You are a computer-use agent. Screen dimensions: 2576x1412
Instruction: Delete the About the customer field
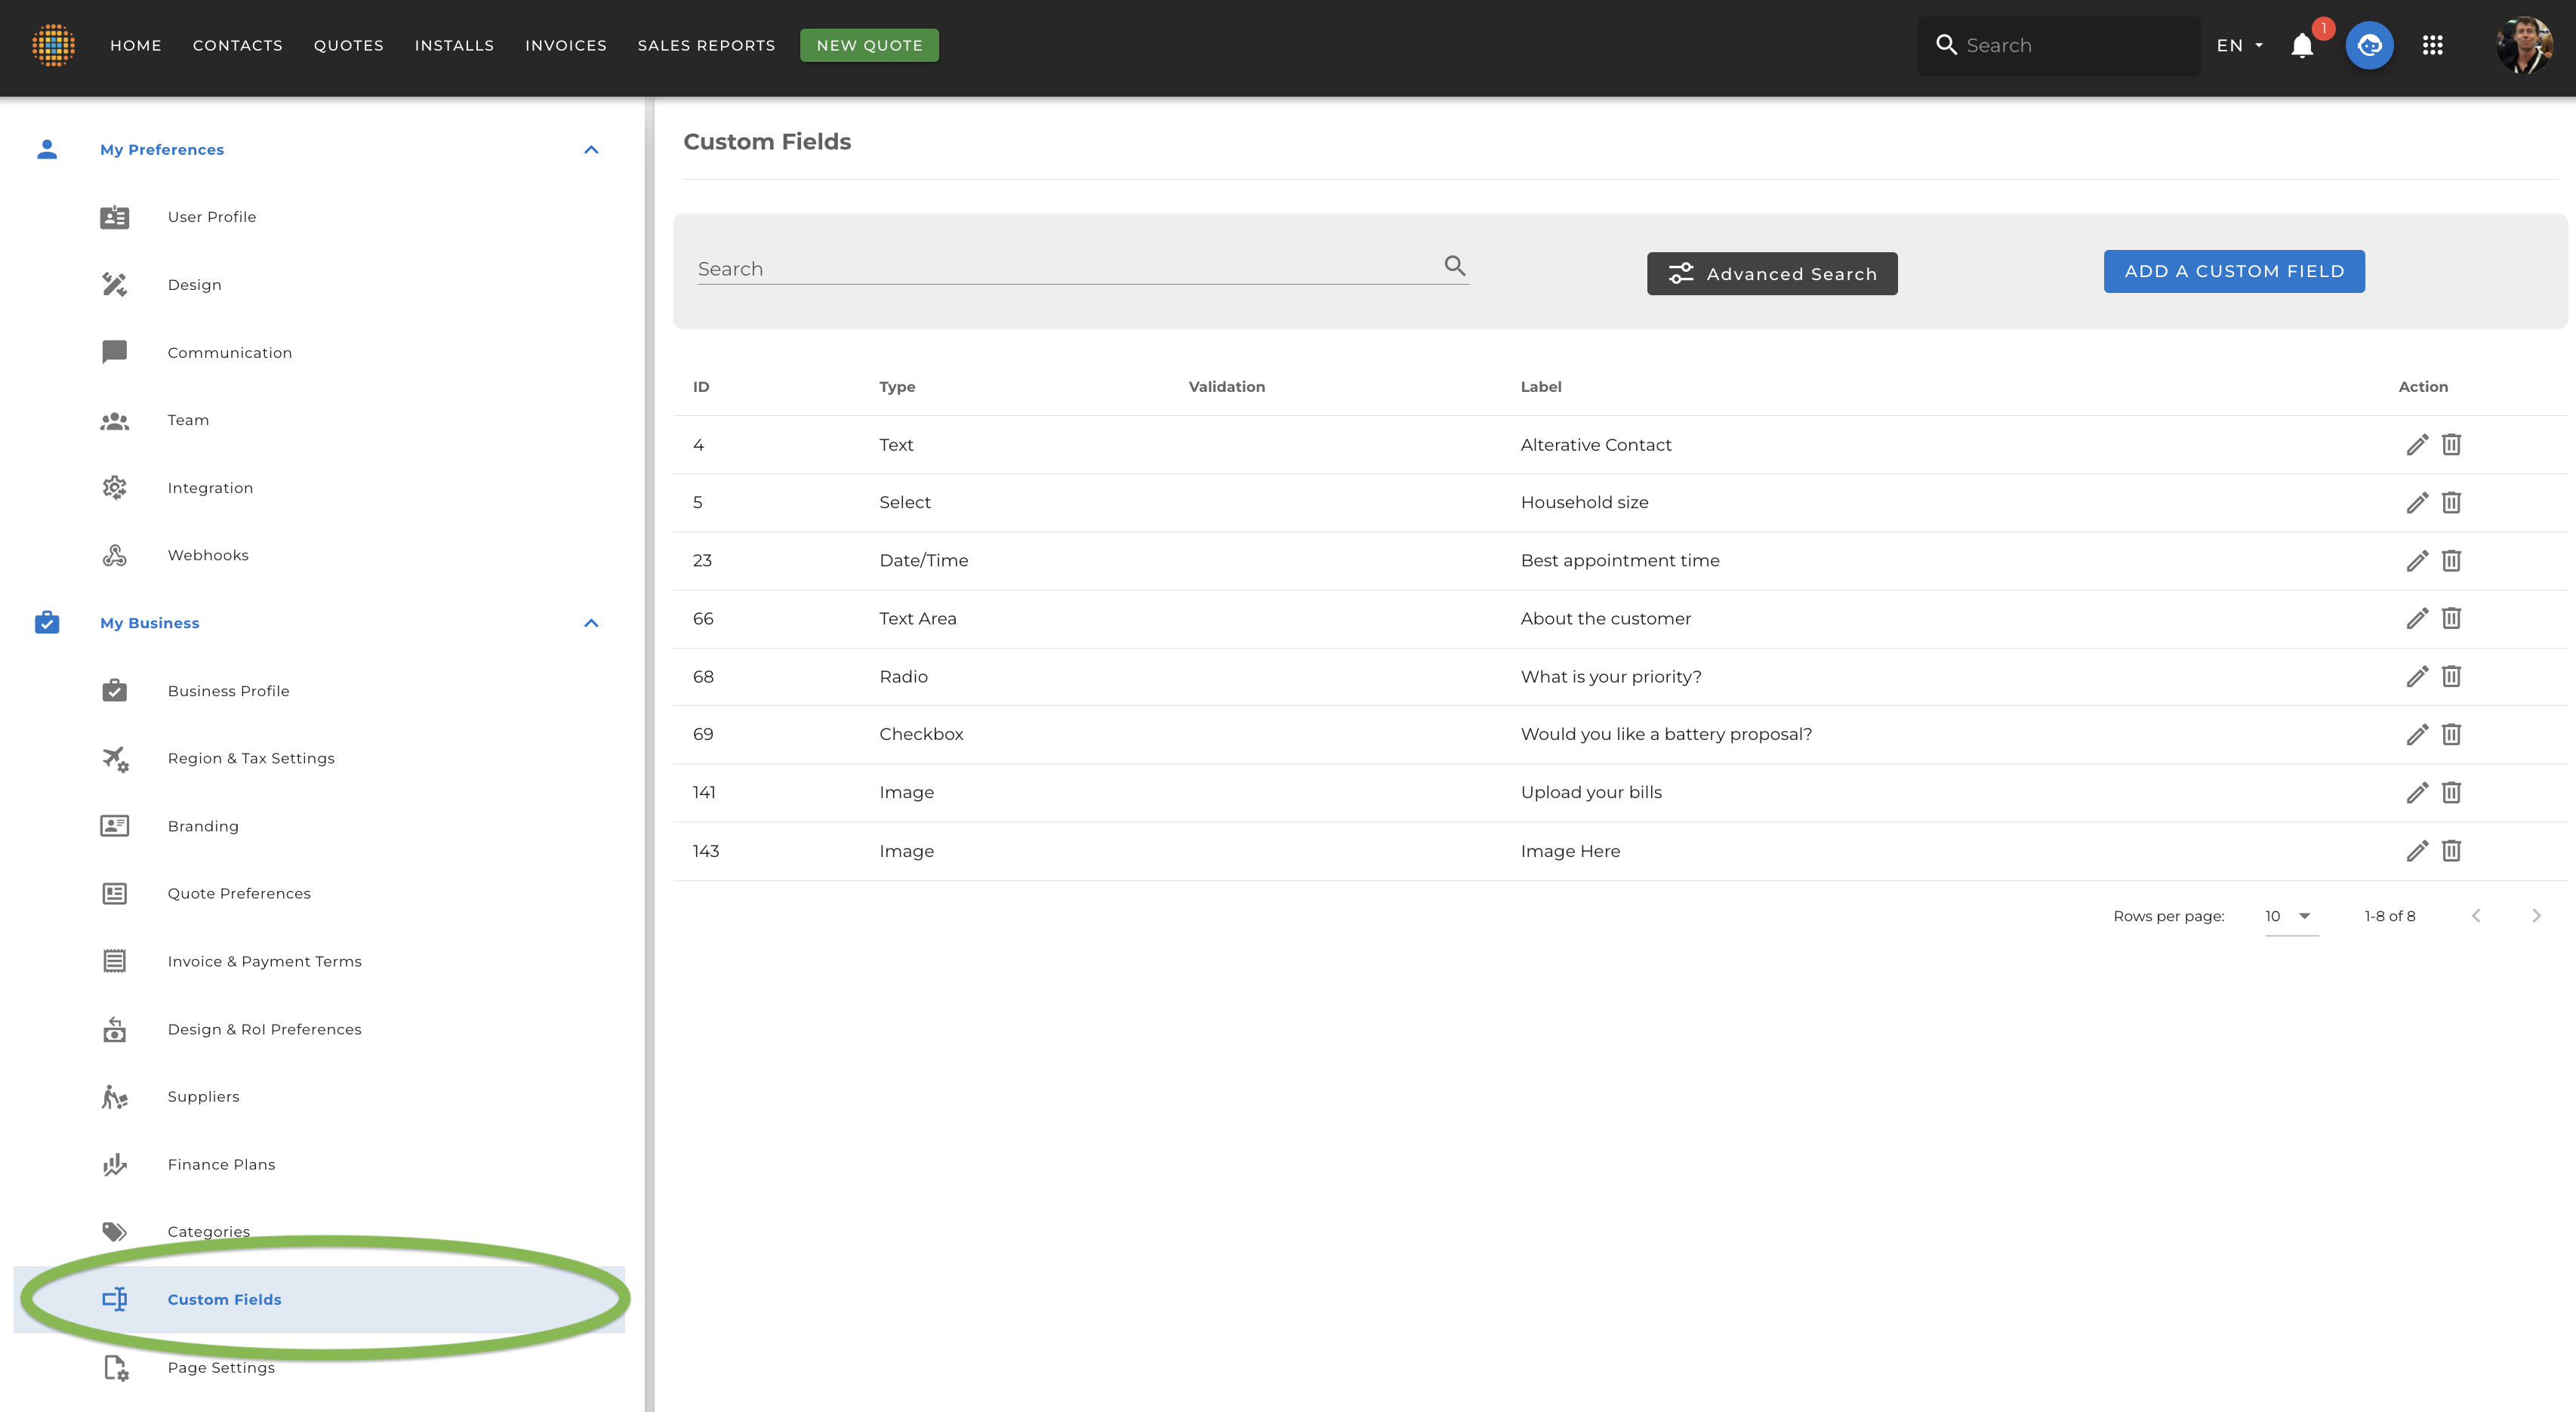click(x=2451, y=618)
